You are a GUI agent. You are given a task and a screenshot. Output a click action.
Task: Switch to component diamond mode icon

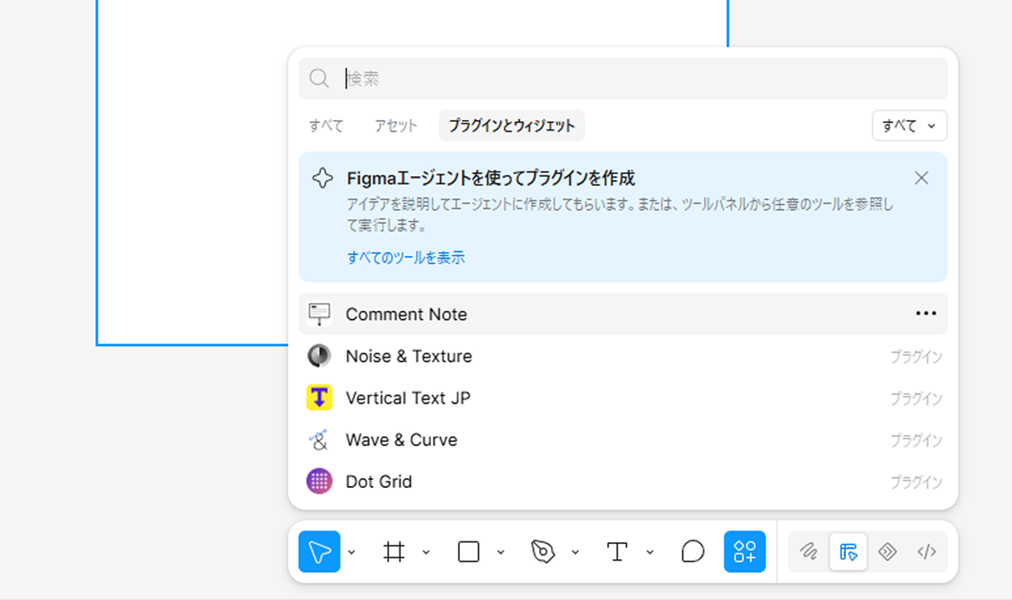click(887, 551)
